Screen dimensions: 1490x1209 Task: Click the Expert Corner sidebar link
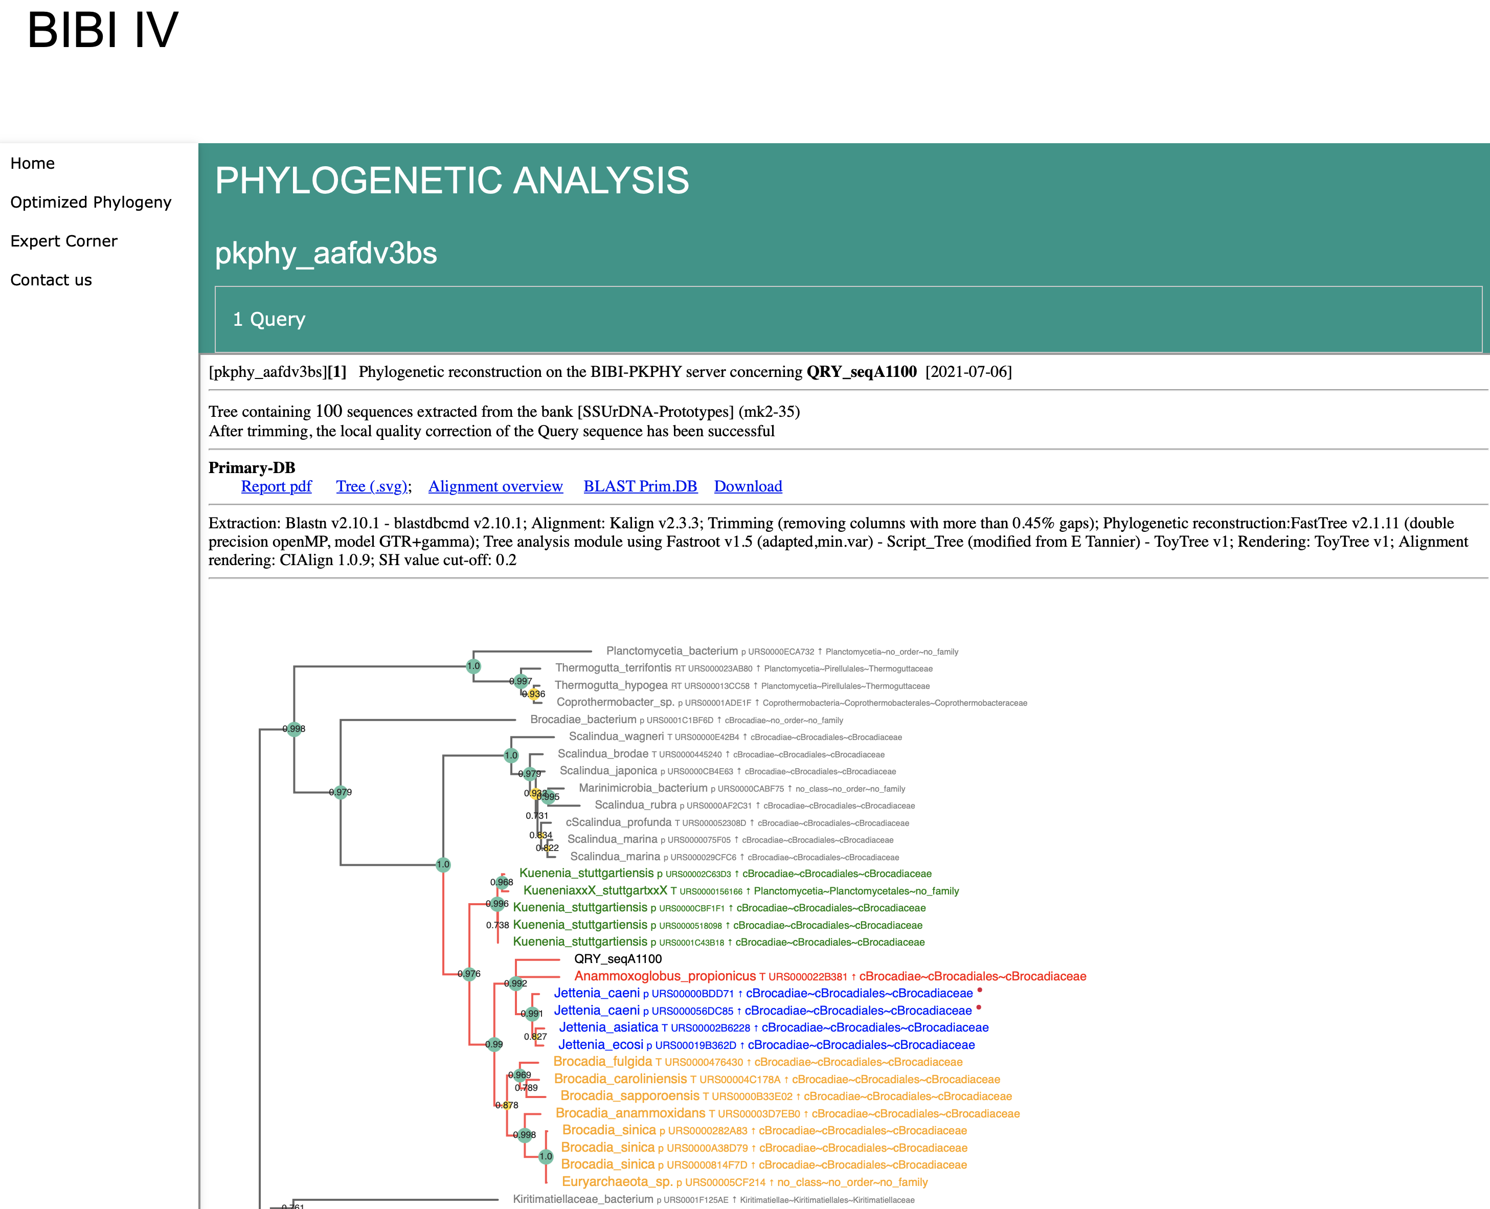point(63,240)
